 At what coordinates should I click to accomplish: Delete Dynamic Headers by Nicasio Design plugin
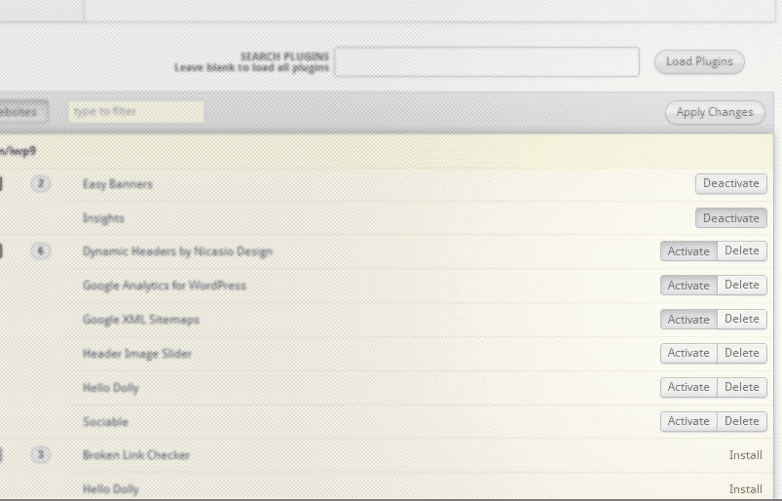pyautogui.click(x=742, y=250)
